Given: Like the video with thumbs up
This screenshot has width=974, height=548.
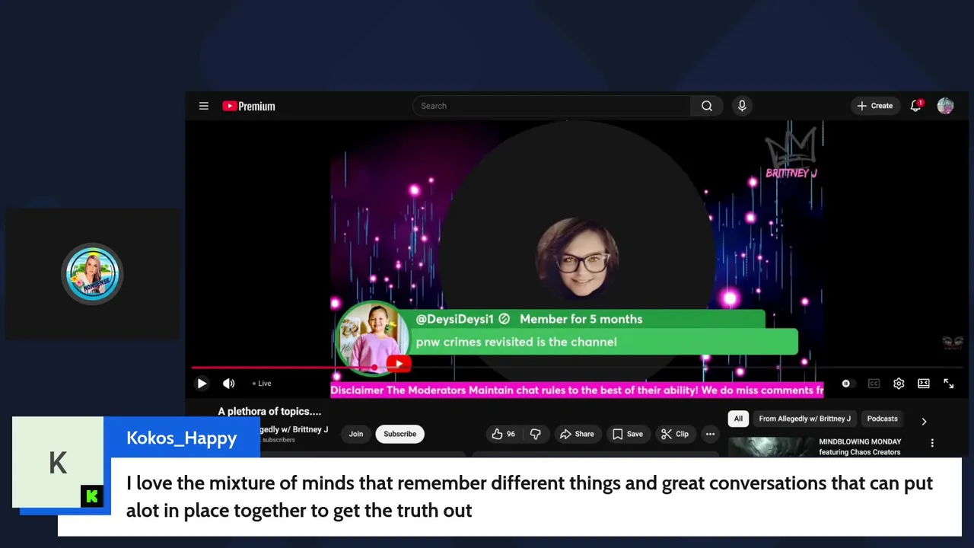Looking at the screenshot, I should 504,434.
